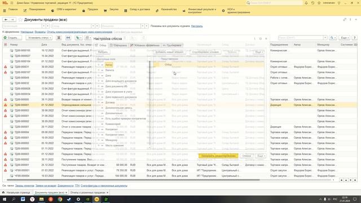Click the Настроить link
Image resolution: width=361 pixels, height=203 pixels.
click(x=197, y=26)
